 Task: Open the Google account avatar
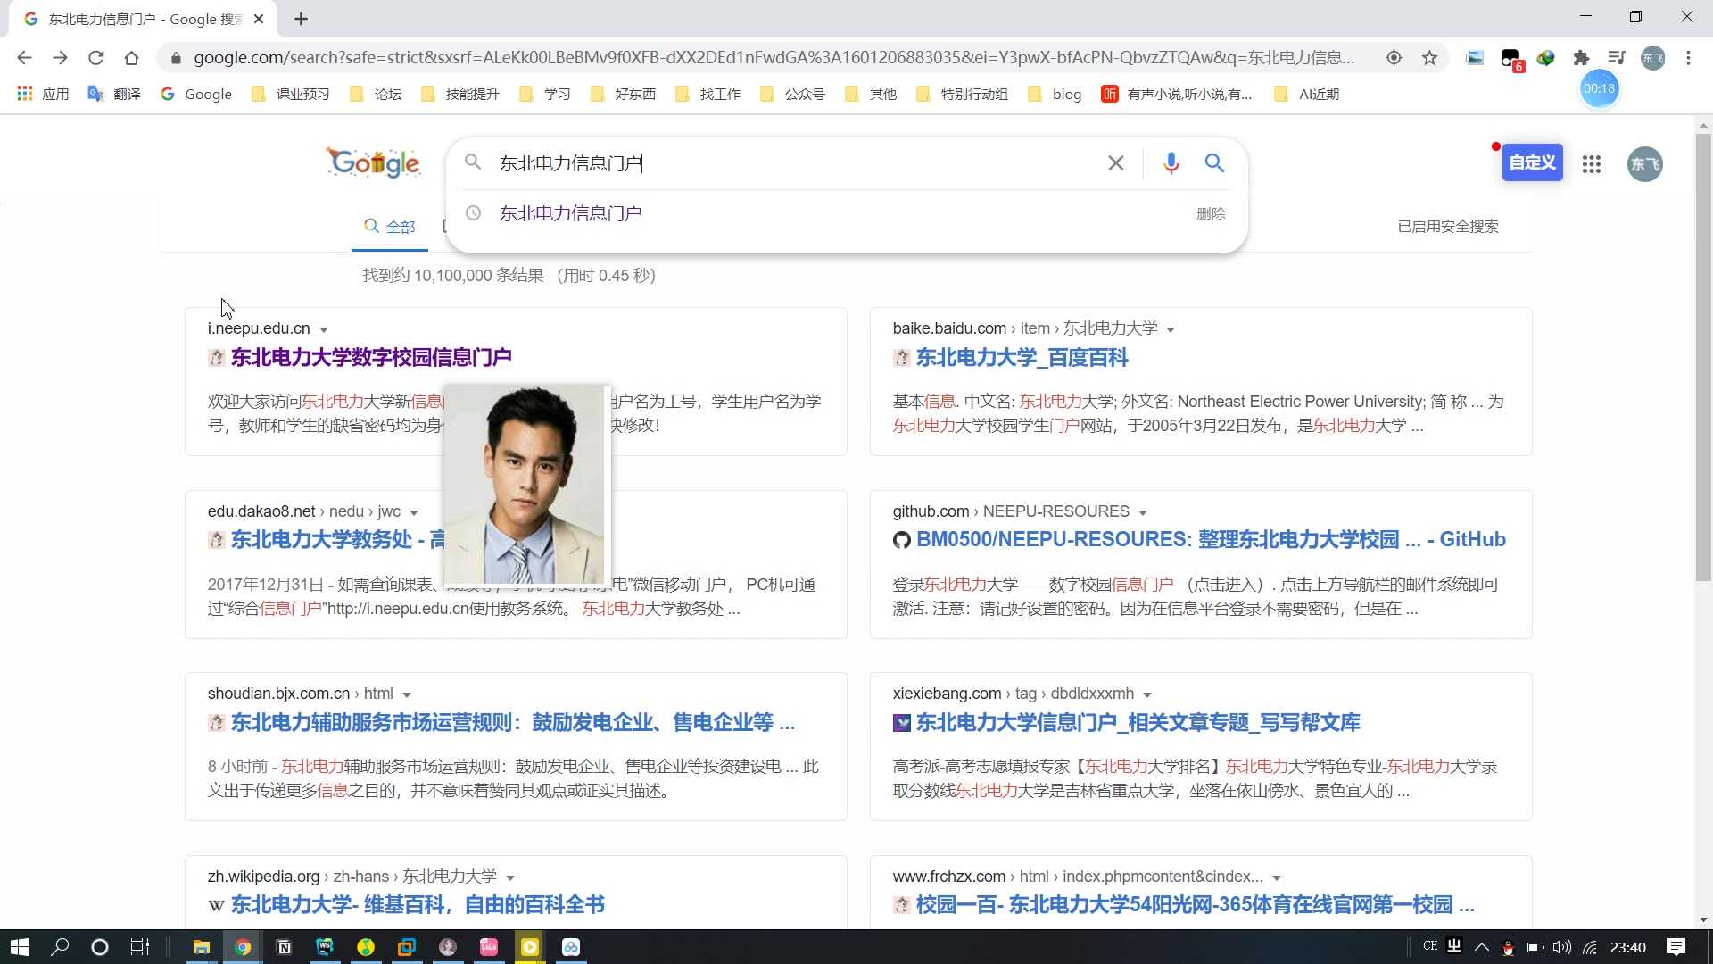(x=1644, y=164)
